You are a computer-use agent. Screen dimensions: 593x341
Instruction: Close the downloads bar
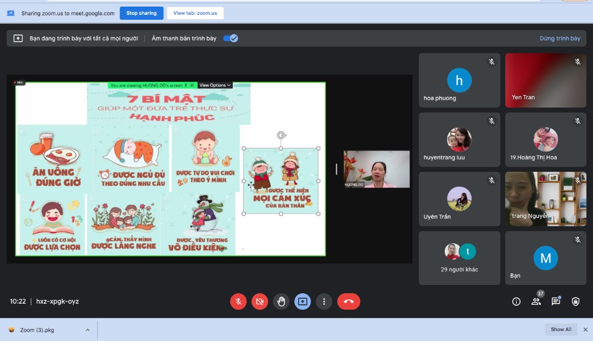click(585, 329)
